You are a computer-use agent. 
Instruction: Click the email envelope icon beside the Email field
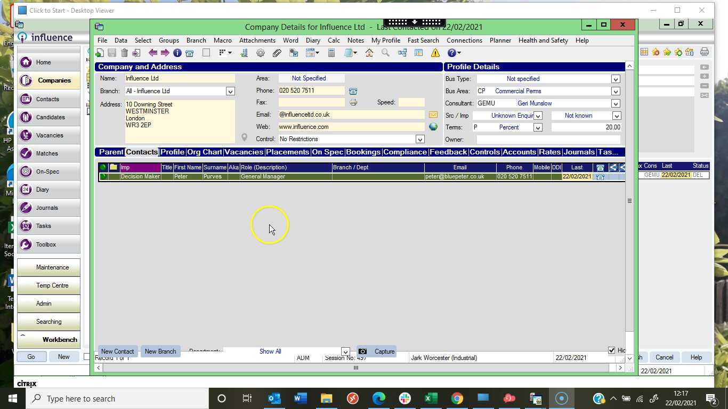point(432,114)
